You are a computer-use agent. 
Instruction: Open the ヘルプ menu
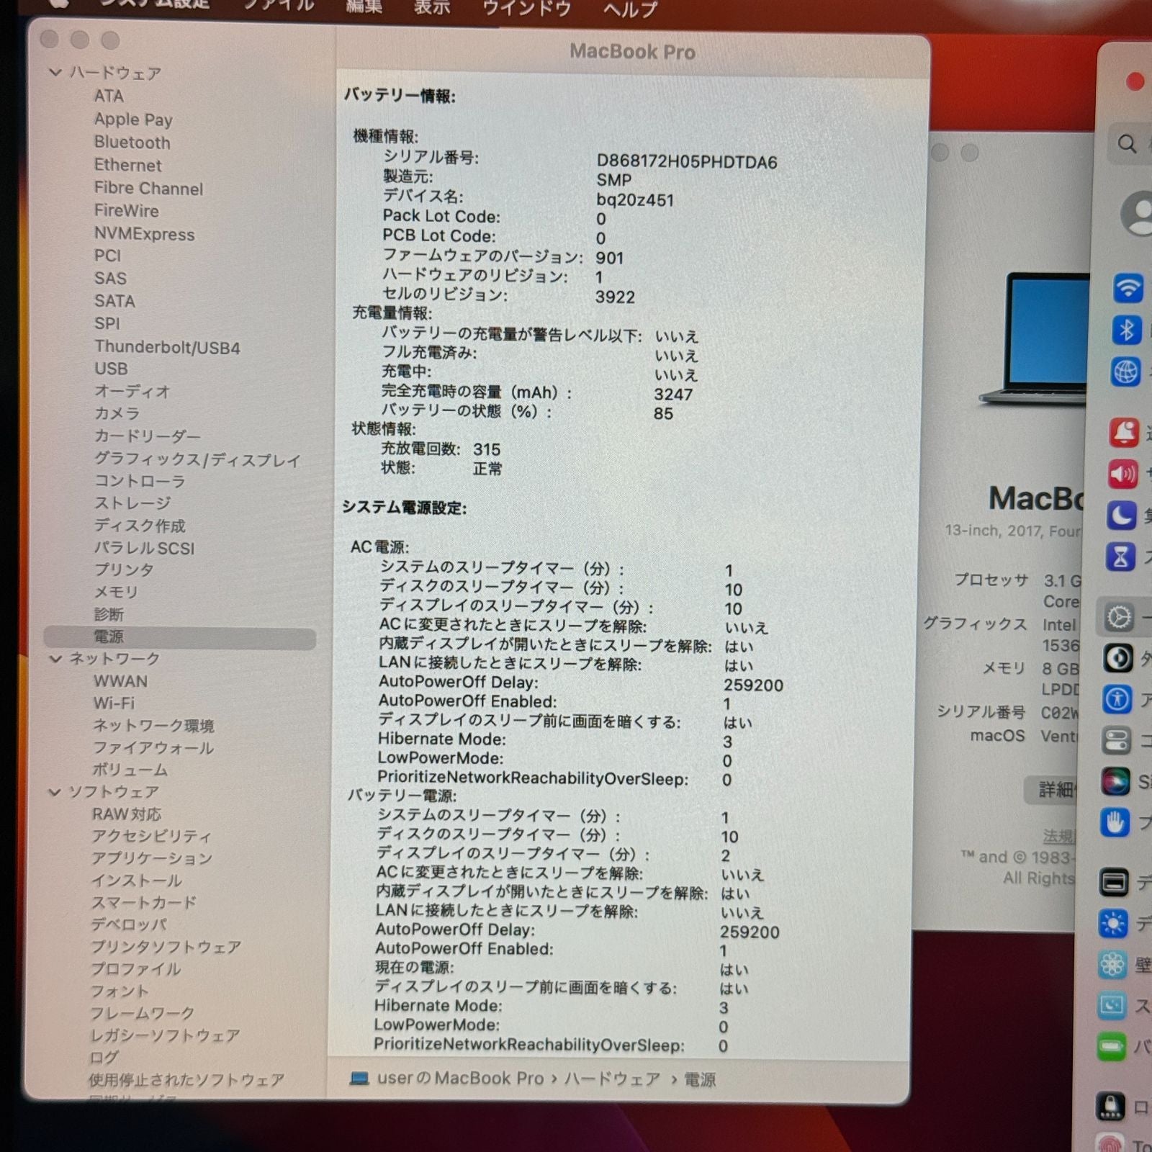(x=631, y=9)
